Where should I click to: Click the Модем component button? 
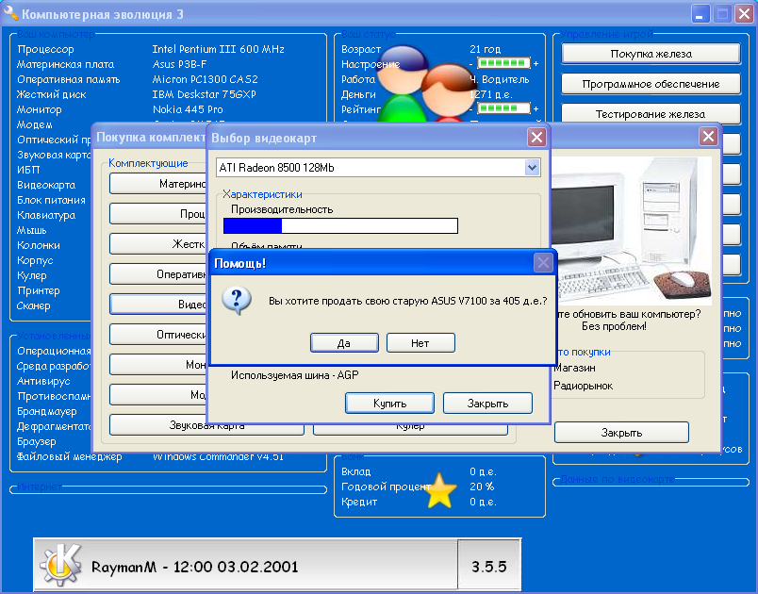158,395
